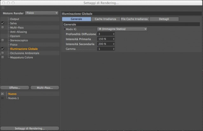The image size is (203, 131).
Task: Select Anti-Aliasing in the settings list
Action: click(18, 32)
